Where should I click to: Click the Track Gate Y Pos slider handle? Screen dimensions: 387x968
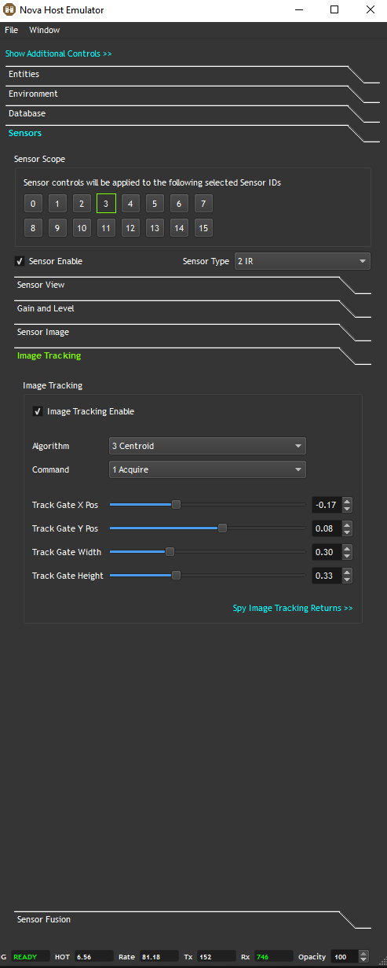pos(222,528)
